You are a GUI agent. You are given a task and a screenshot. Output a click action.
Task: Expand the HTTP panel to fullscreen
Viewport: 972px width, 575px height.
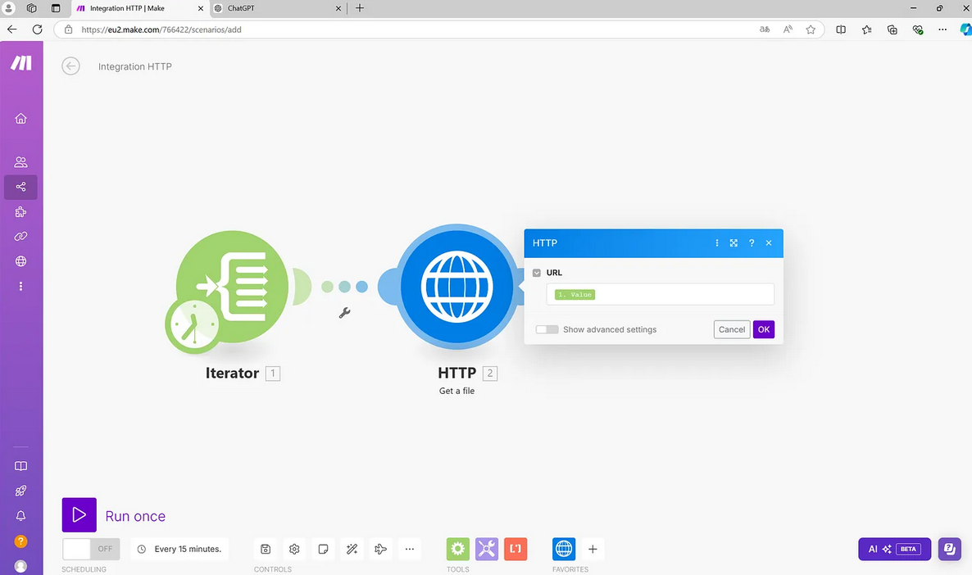pos(734,243)
